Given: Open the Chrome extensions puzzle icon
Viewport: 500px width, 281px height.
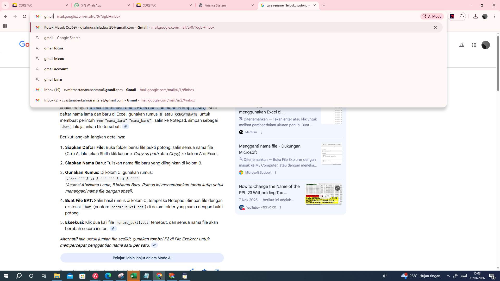Looking at the screenshot, I should pyautogui.click(x=461, y=16).
